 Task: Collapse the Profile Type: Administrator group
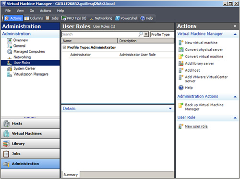click(64, 47)
